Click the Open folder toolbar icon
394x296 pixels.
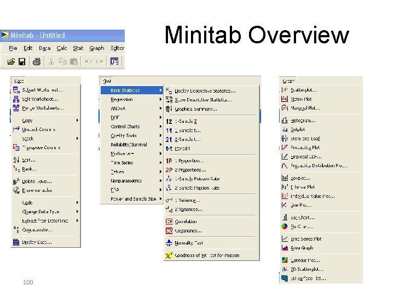(x=11, y=61)
